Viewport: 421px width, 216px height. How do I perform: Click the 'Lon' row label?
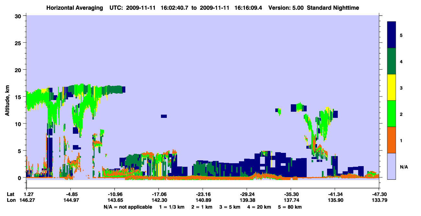point(11,200)
